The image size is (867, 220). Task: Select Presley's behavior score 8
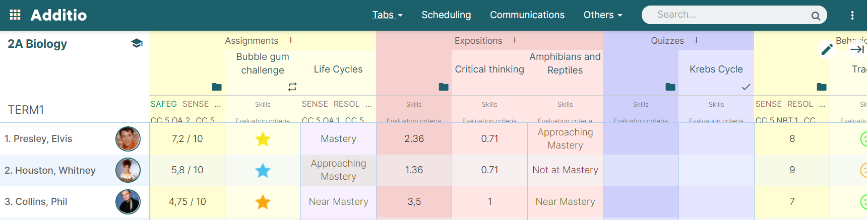pos(792,139)
